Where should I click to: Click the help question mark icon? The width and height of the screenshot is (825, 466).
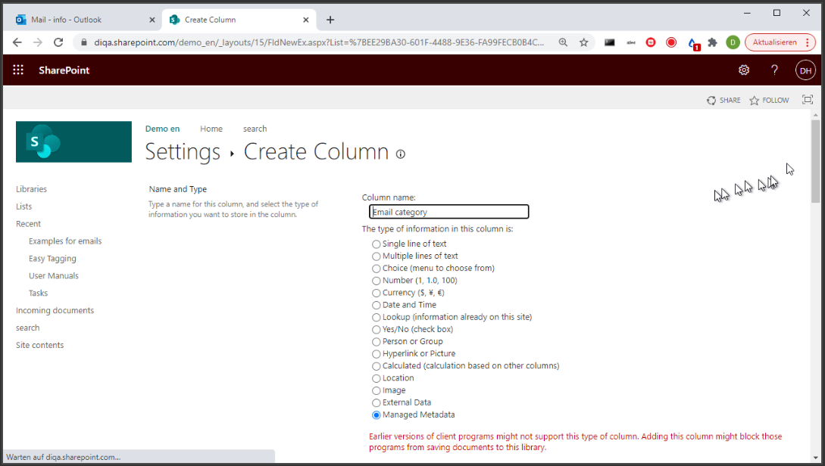pos(774,70)
